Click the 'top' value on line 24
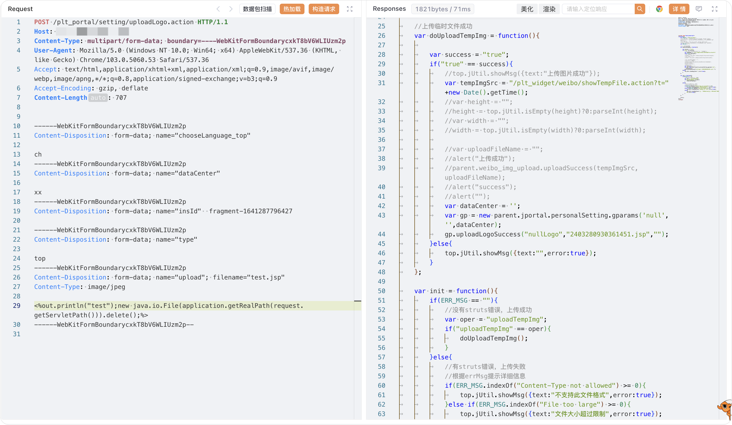The width and height of the screenshot is (732, 425). [40, 258]
